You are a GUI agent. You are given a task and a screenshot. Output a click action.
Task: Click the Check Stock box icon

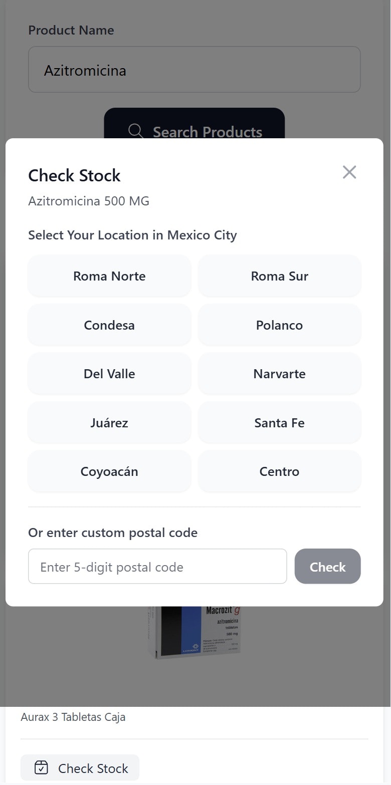(41, 768)
